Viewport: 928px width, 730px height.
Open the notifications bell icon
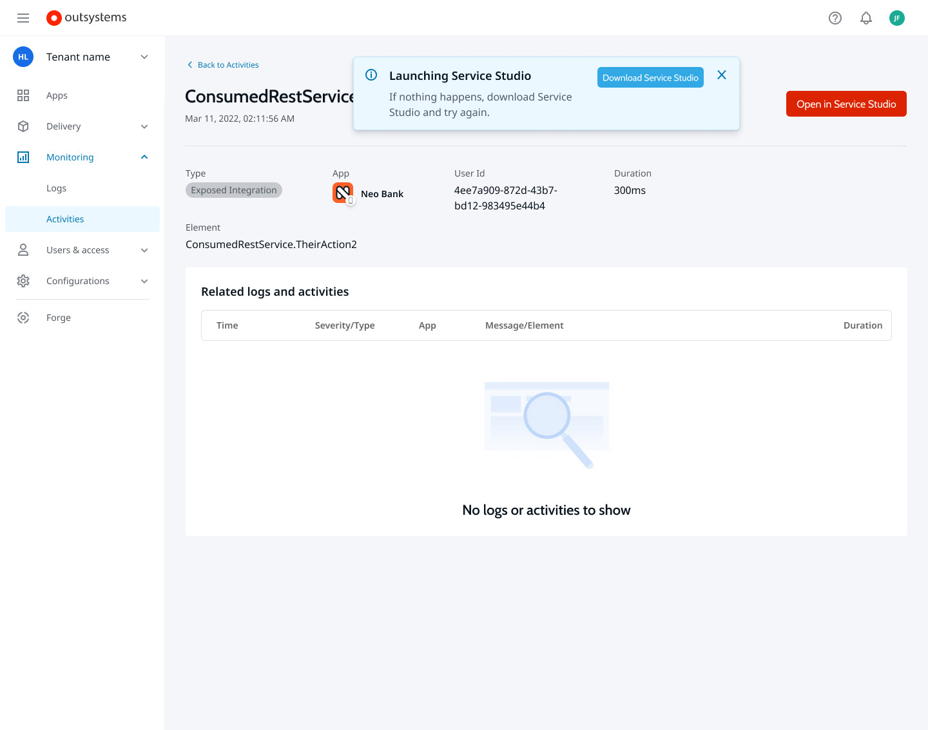click(866, 18)
